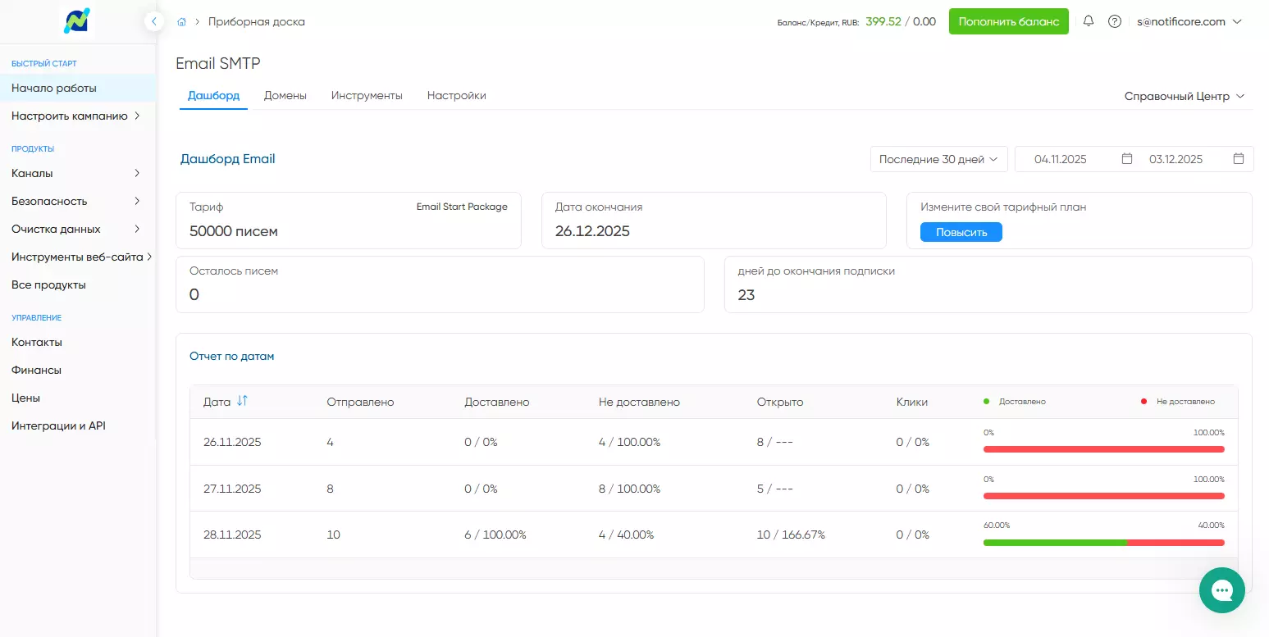Click the help question mark icon

tap(1114, 22)
